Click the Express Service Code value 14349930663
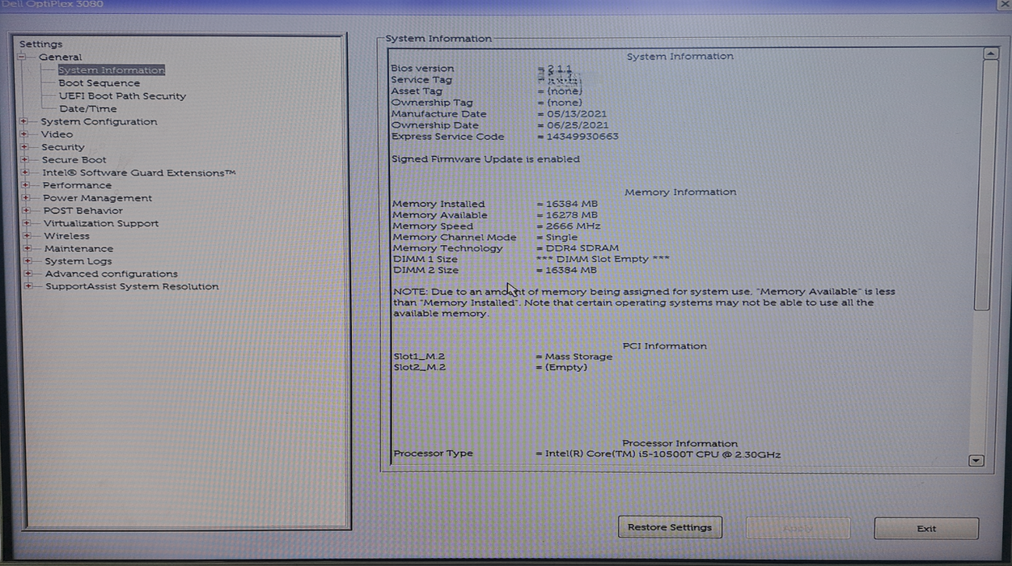Screen dimensions: 1012x566 tap(582, 137)
